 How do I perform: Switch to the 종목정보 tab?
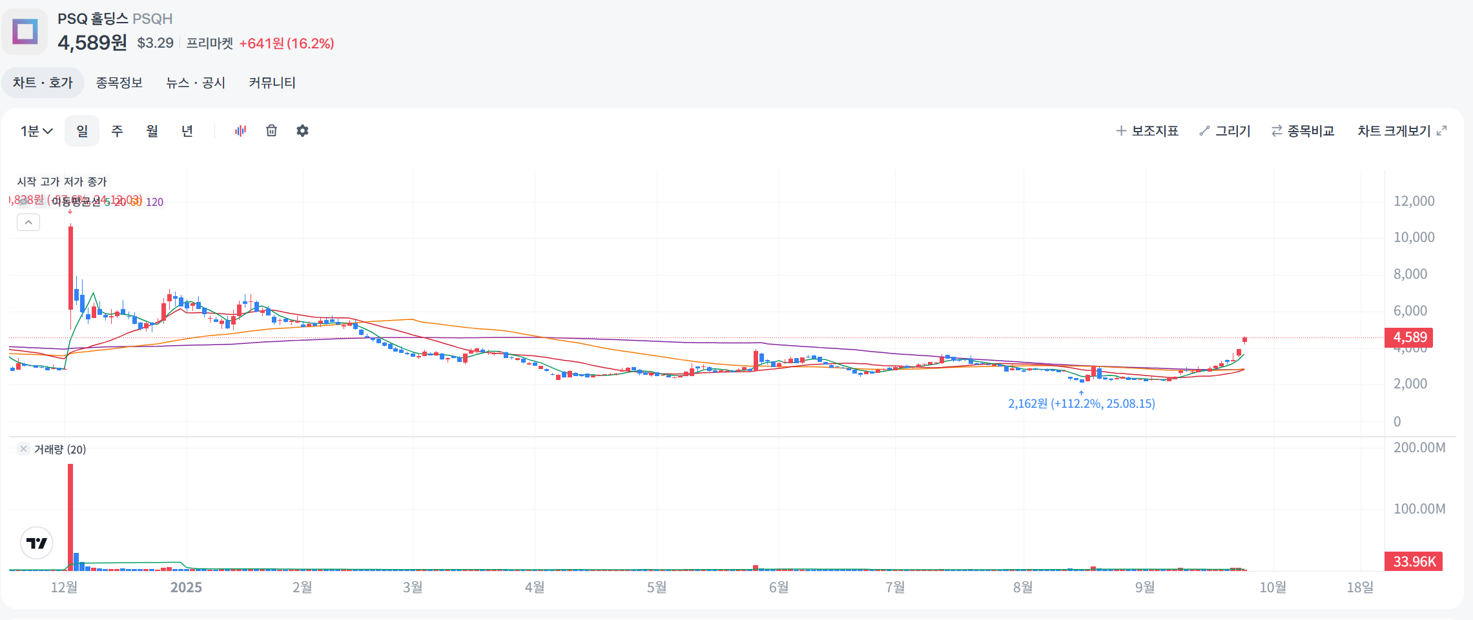pos(119,83)
